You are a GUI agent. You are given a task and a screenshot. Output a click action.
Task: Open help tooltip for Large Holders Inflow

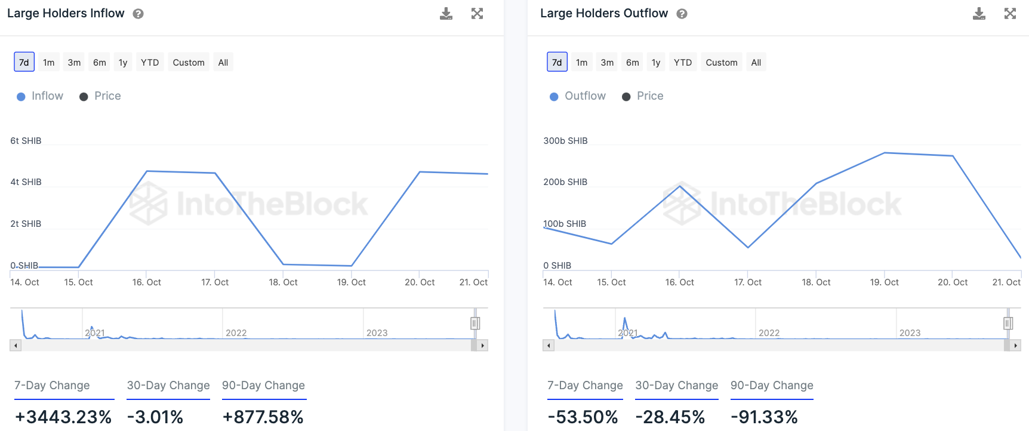(138, 14)
